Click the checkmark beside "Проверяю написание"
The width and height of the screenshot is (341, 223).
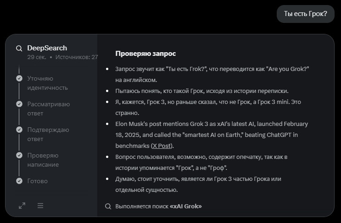(x=19, y=155)
